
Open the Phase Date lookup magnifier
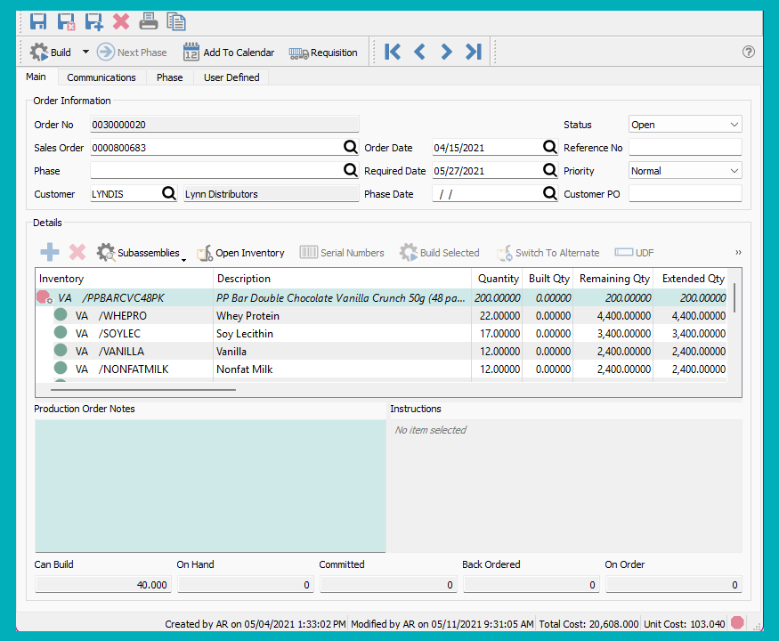[x=549, y=193]
